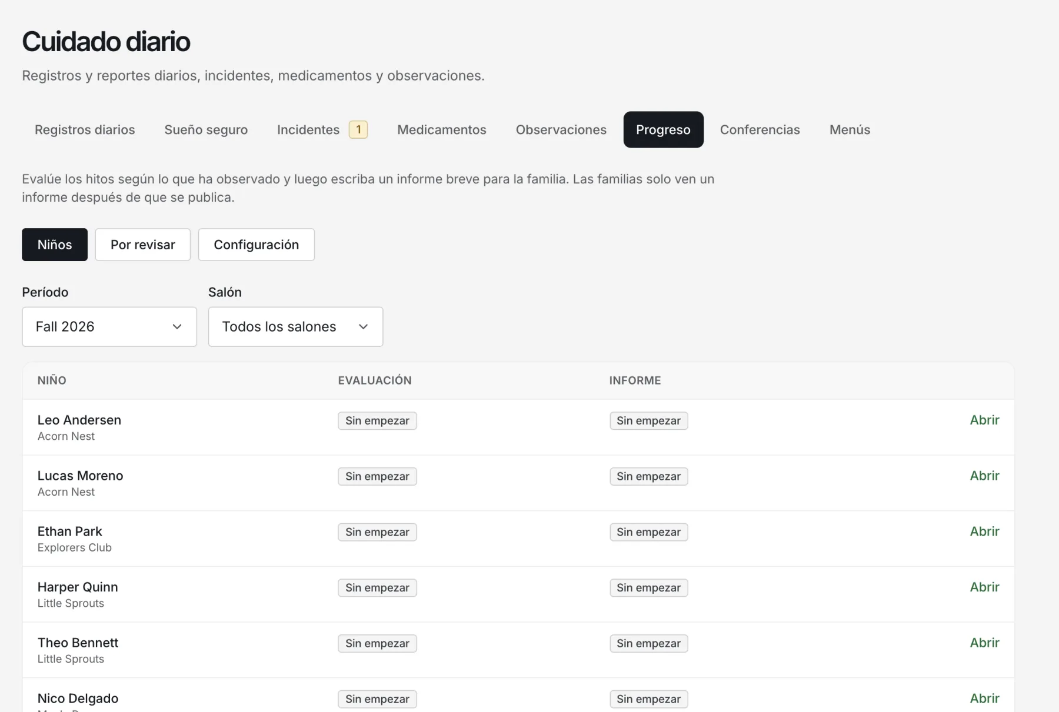Viewport: 1059px width, 712px height.
Task: Open the Registros diarios tab
Action: click(x=85, y=129)
